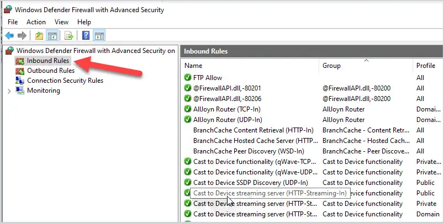Select Connection Security Rules in the tree
The height and width of the screenshot is (223, 444).
[65, 81]
